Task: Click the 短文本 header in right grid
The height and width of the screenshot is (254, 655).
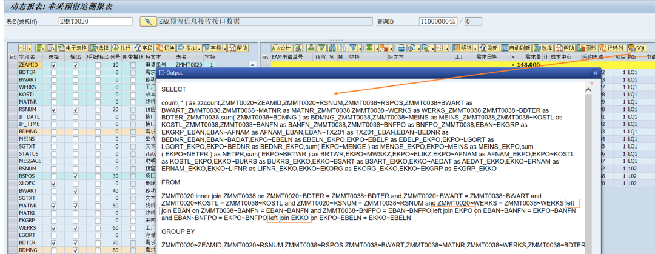Action: tap(420, 57)
